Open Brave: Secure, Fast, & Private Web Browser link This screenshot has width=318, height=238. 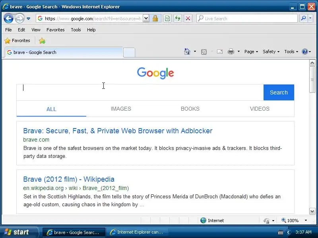[x=118, y=131]
